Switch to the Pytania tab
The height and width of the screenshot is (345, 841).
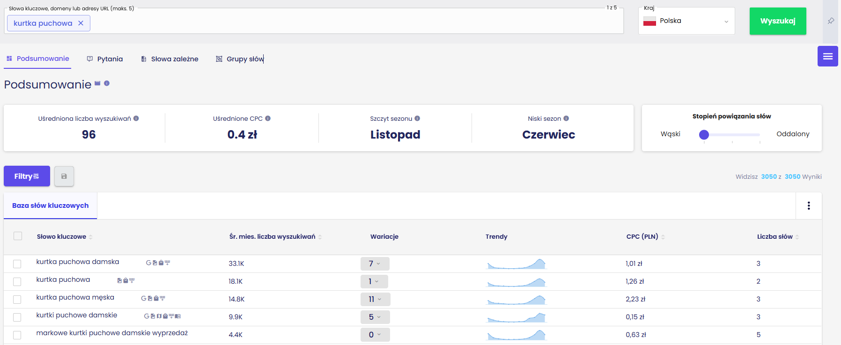point(105,59)
